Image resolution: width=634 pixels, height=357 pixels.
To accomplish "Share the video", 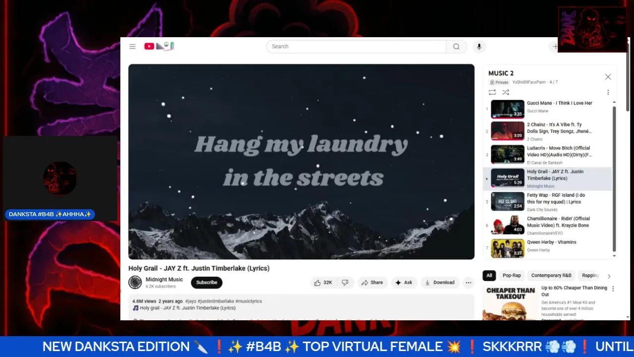I will [x=372, y=283].
